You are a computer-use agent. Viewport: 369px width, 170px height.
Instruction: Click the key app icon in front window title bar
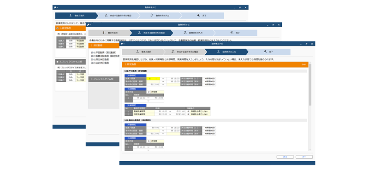(x=121, y=44)
